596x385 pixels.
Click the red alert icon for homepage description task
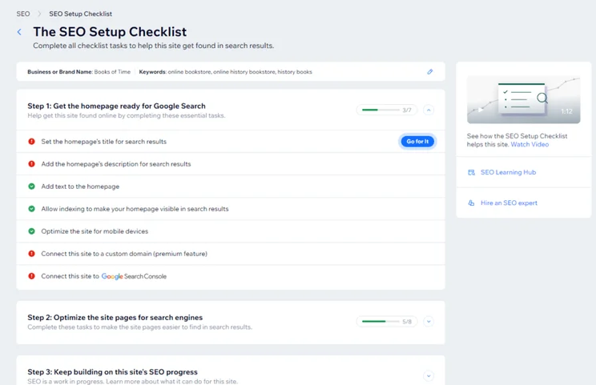point(31,164)
